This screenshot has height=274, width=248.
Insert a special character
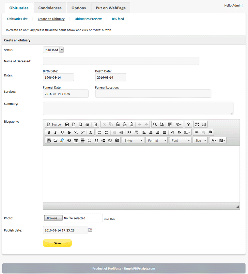pos(96,140)
